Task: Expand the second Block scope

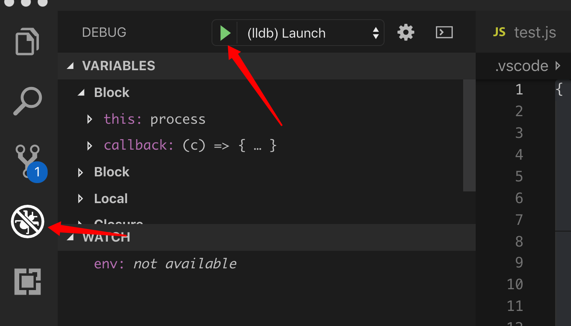Action: [81, 172]
